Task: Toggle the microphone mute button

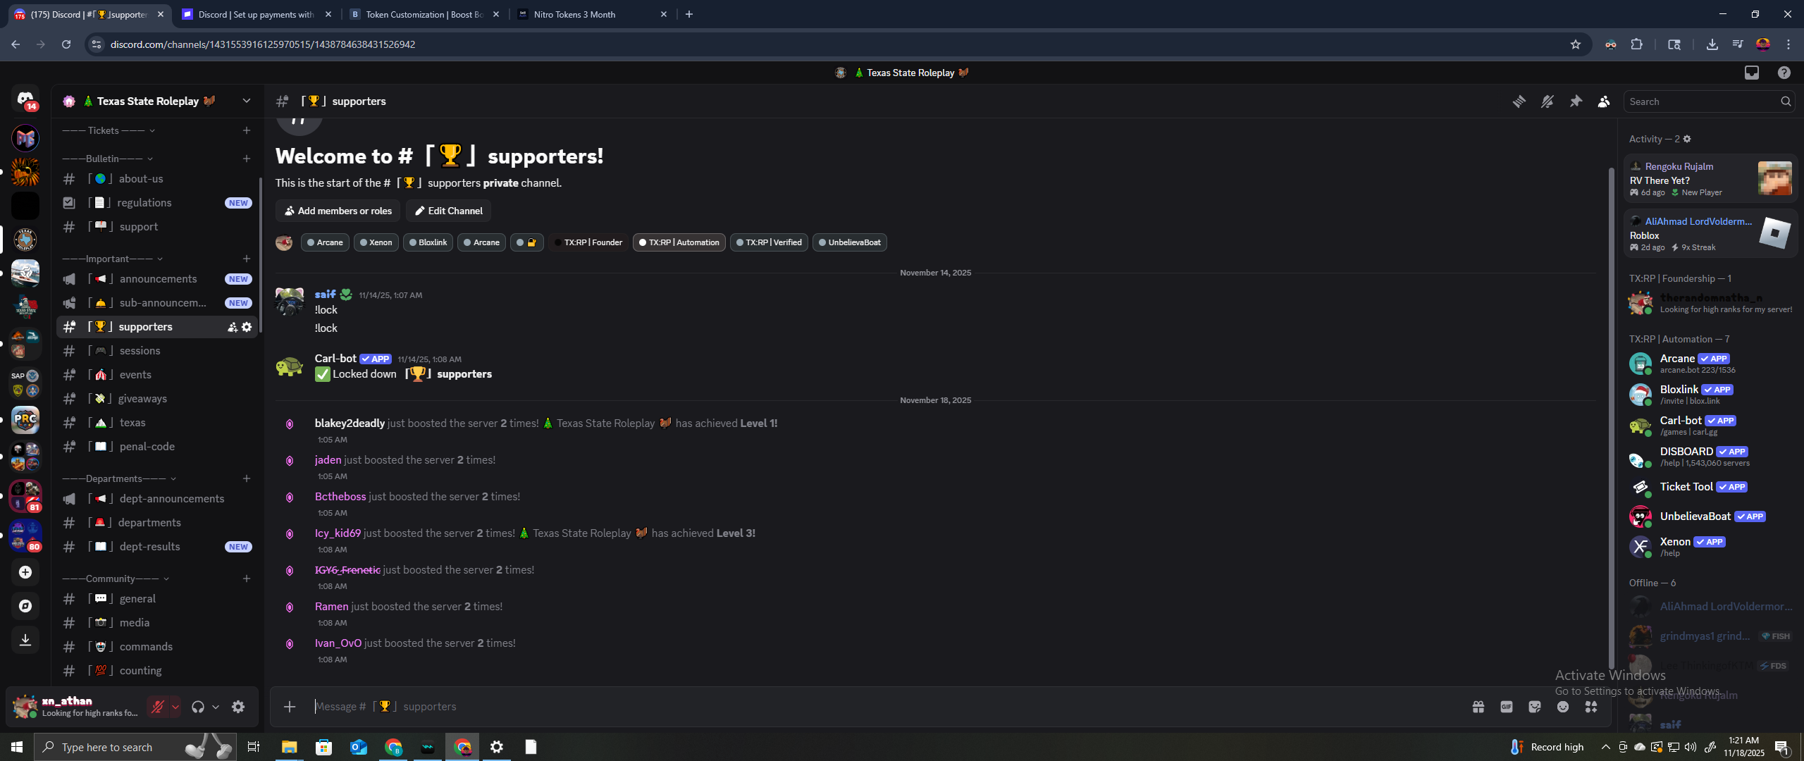Action: [158, 707]
